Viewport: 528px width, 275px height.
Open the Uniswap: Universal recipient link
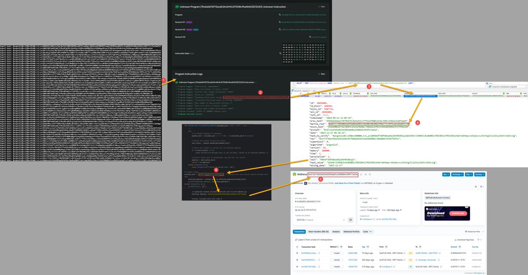point(428,260)
